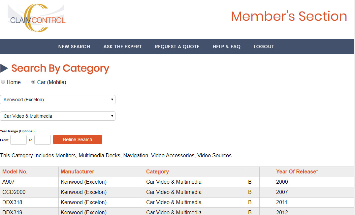Click the Year Range (Optional) label
The width and height of the screenshot is (355, 215).
pyautogui.click(x=18, y=131)
